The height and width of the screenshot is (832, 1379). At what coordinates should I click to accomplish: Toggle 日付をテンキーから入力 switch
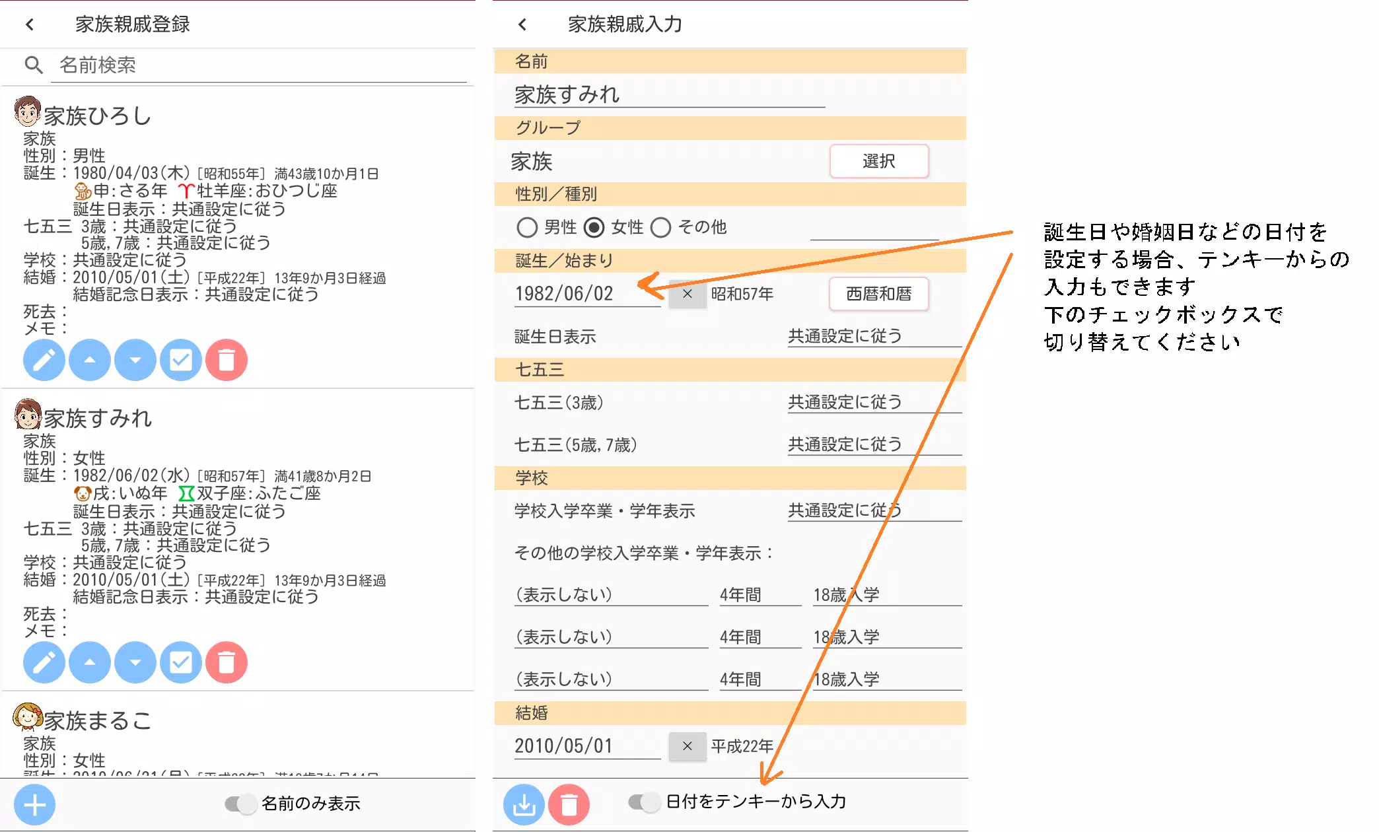(645, 802)
